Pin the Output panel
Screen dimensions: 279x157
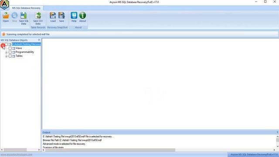(x=277, y=132)
